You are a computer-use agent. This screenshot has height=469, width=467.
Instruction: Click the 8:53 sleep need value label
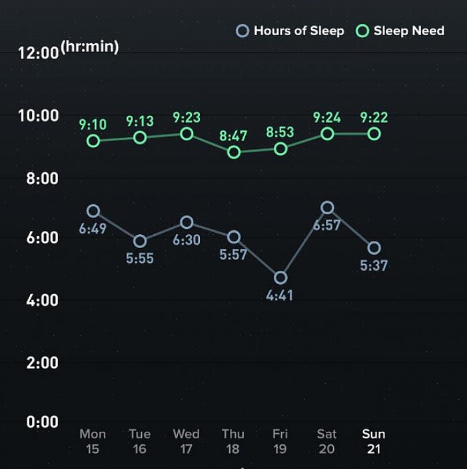click(x=280, y=132)
